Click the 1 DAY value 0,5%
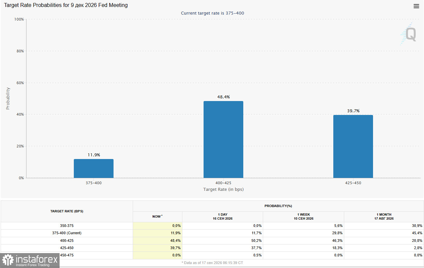This screenshot has height=268, width=424. [258, 255]
